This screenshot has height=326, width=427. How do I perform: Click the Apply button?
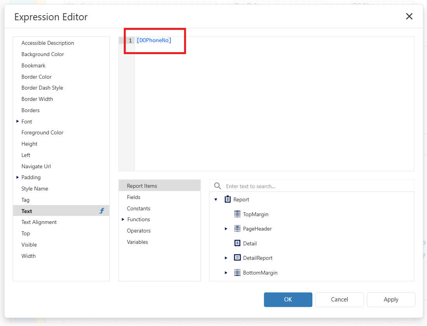point(391,300)
